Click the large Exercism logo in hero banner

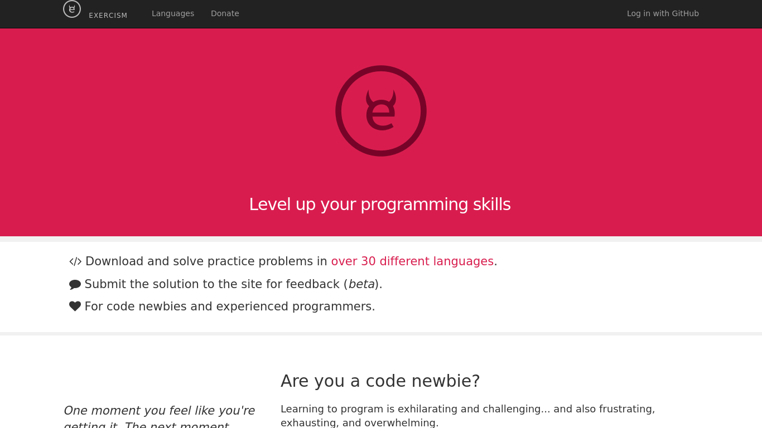(381, 111)
